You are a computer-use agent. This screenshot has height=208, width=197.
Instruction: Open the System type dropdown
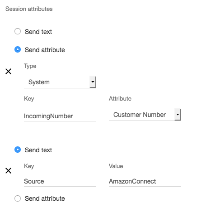[60, 82]
